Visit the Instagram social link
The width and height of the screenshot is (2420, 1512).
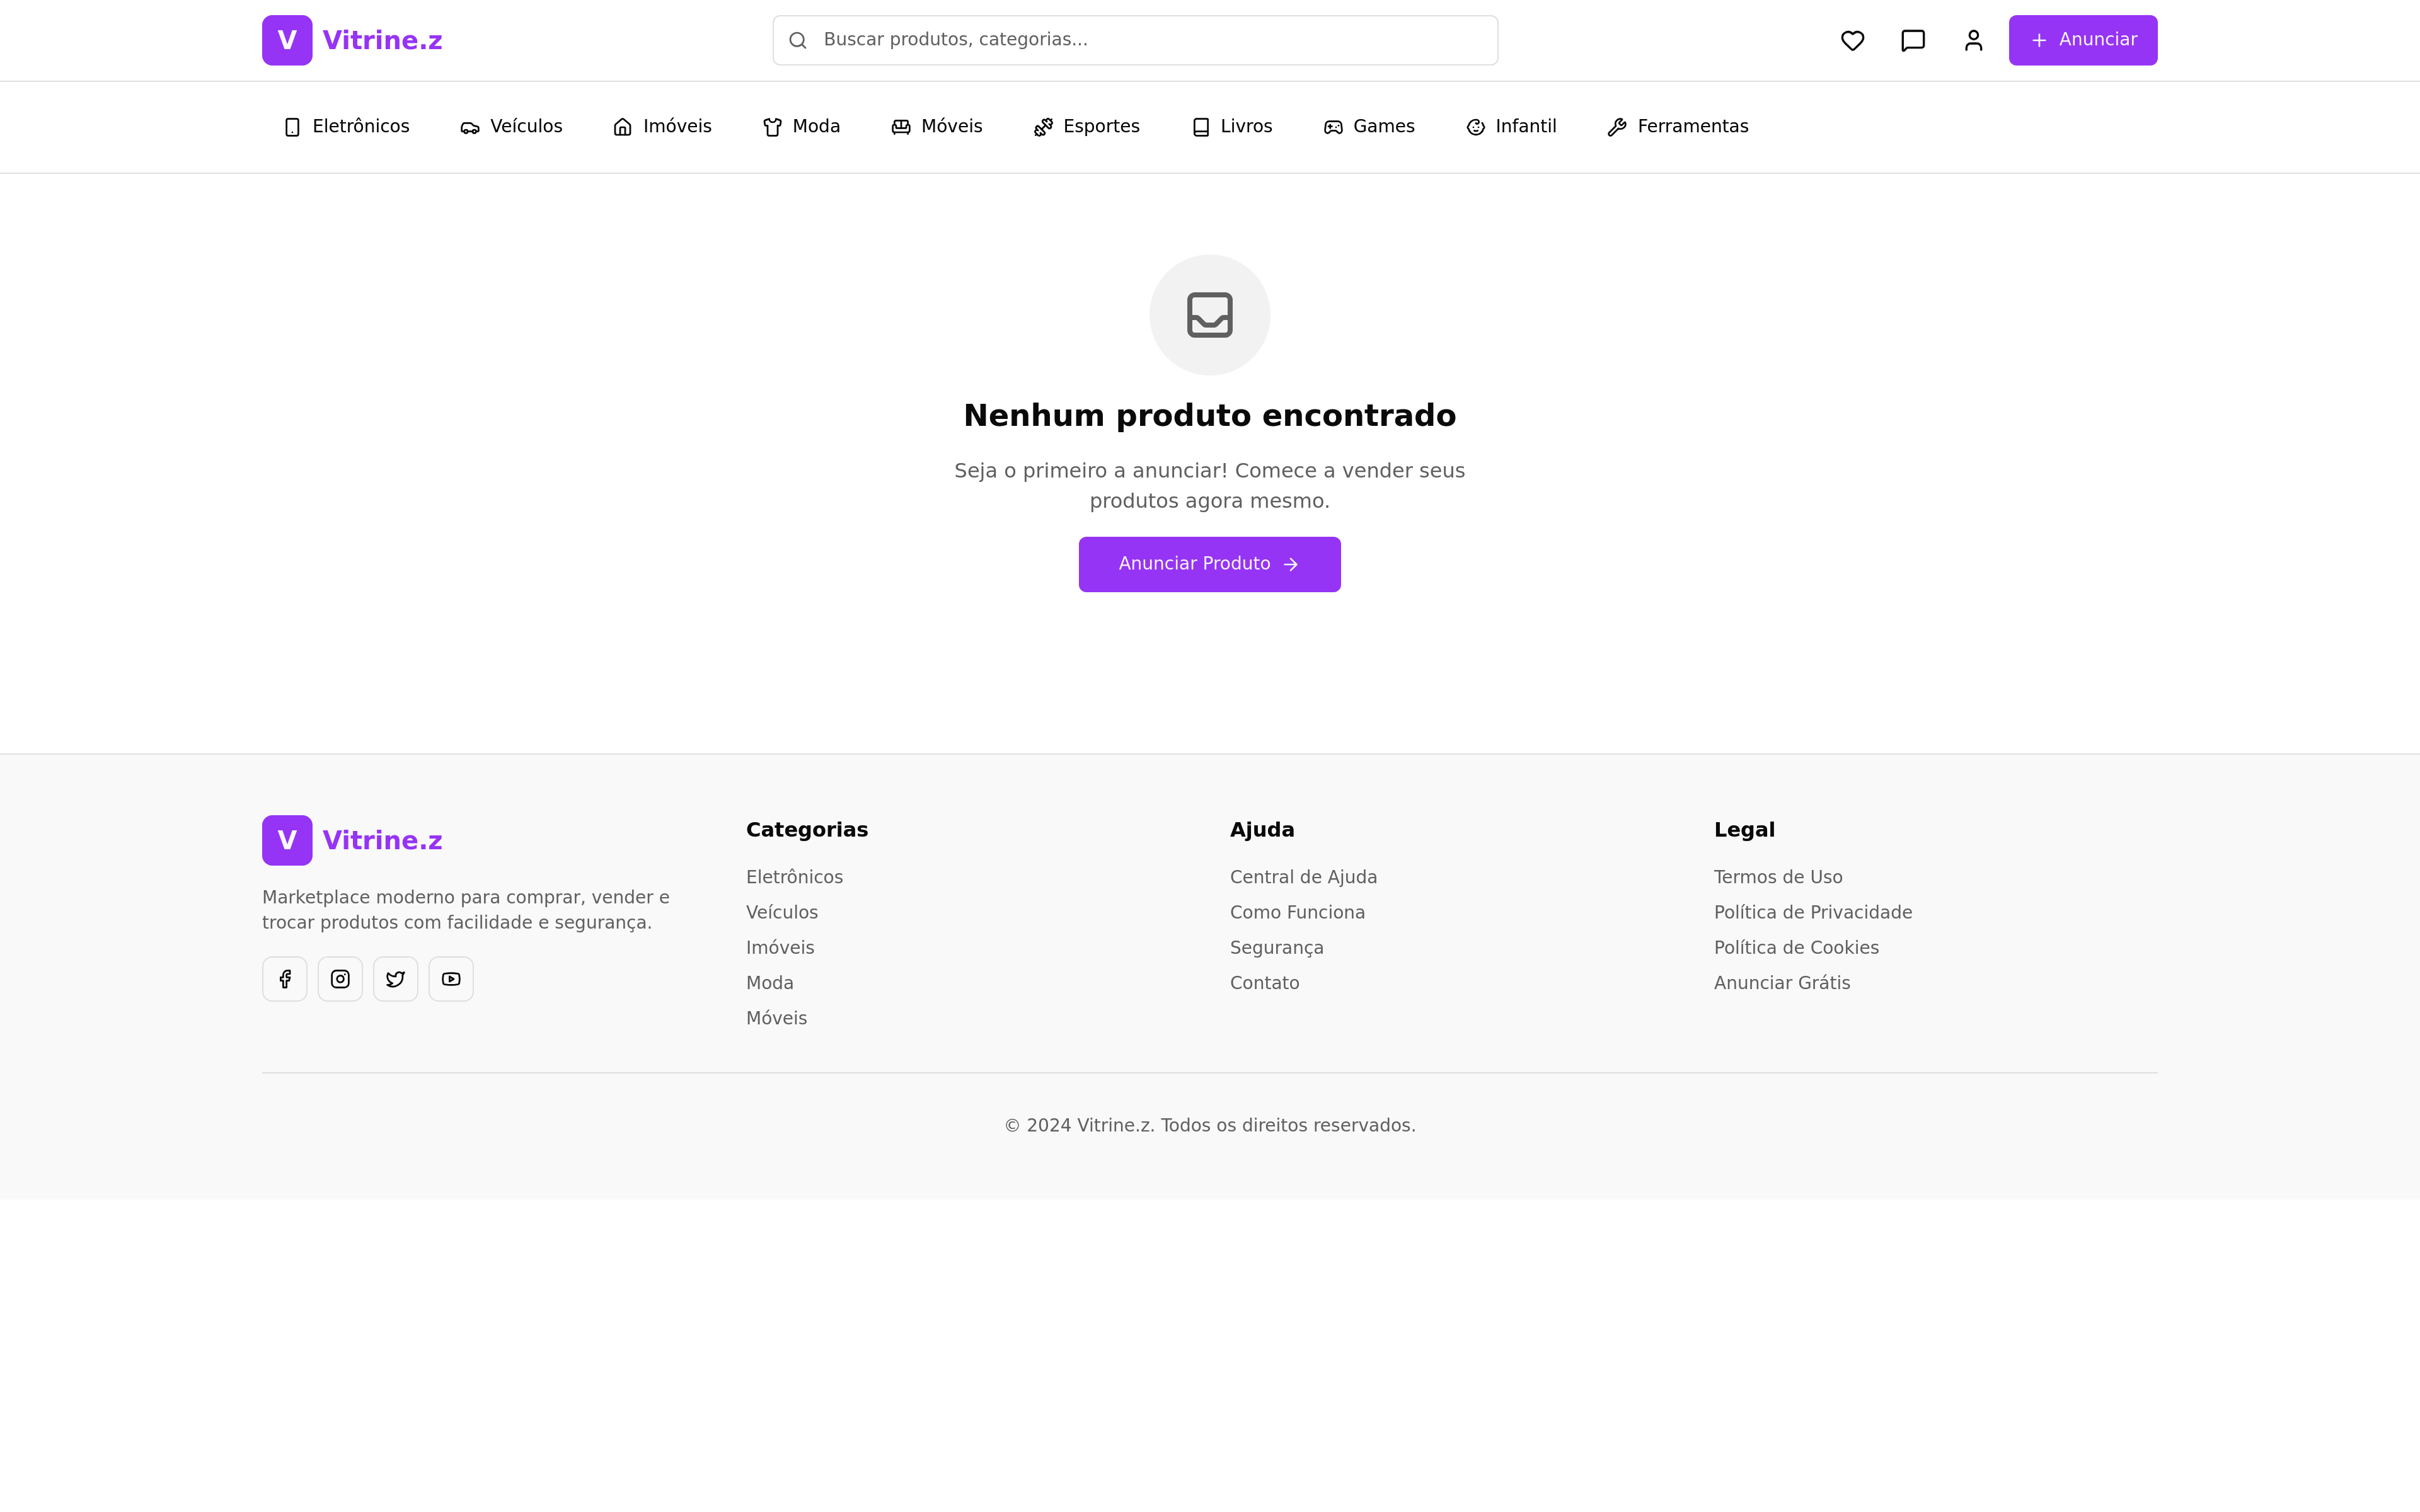(x=340, y=979)
